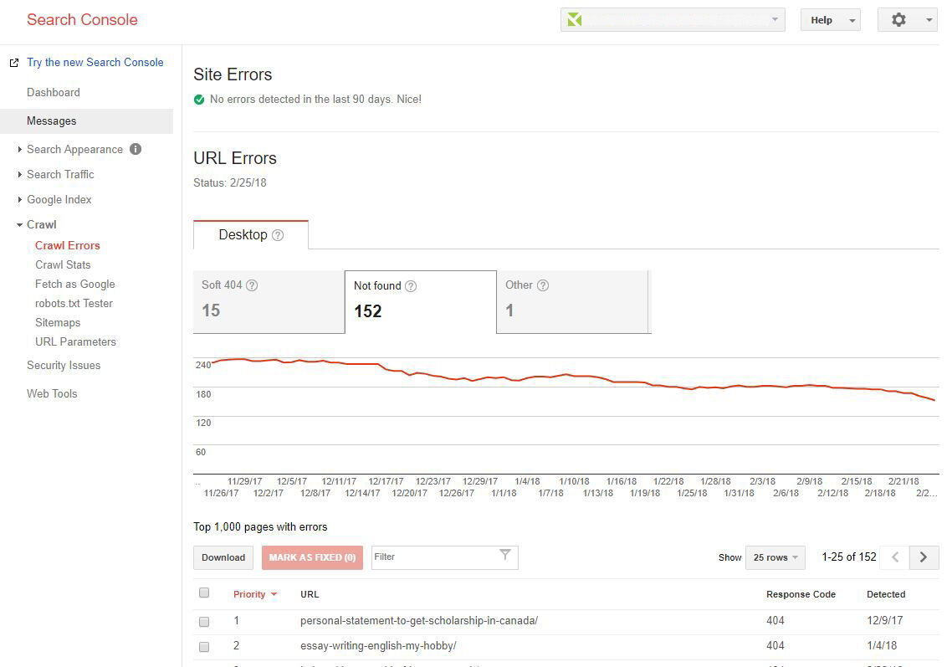Screen dimensions: 952x667
Task: Open the 25 rows dropdown
Action: click(775, 557)
